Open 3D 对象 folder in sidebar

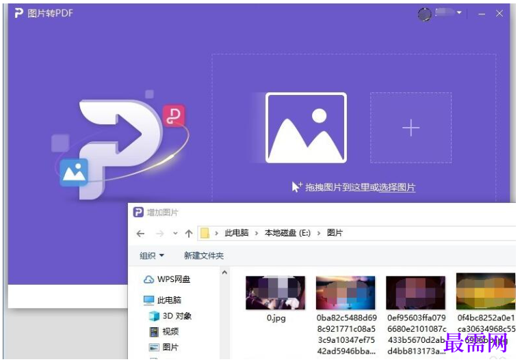click(170, 316)
